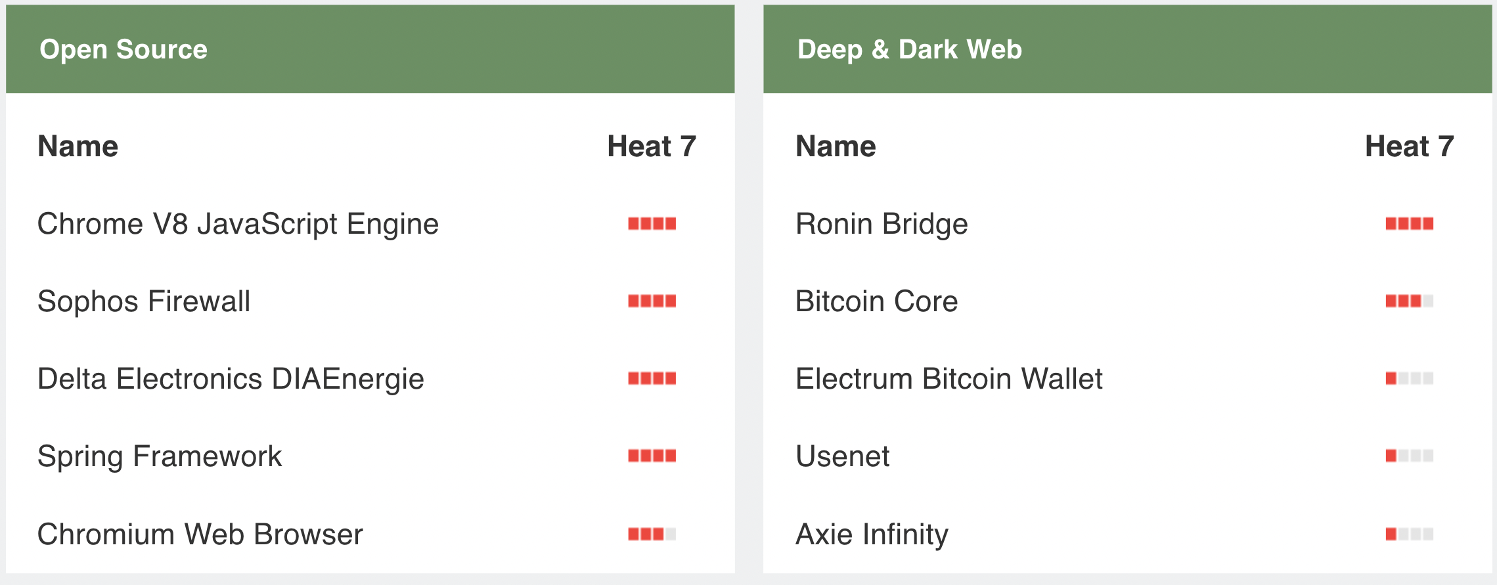This screenshot has width=1497, height=585.
Task: Open the Chrome V8 JavaScript Engine entry
Action: tap(238, 224)
